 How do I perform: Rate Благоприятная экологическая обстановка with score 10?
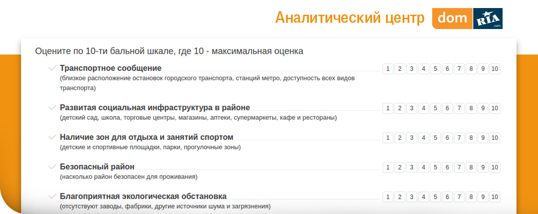[495, 197]
